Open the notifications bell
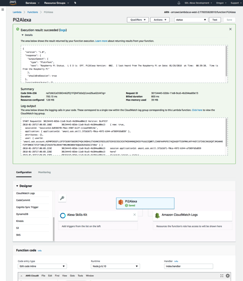Screen dimensions: 243x281 tap(179, 3)
